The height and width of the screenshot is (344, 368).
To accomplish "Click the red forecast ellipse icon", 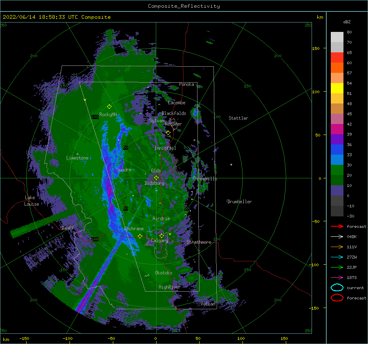I will (337, 298).
